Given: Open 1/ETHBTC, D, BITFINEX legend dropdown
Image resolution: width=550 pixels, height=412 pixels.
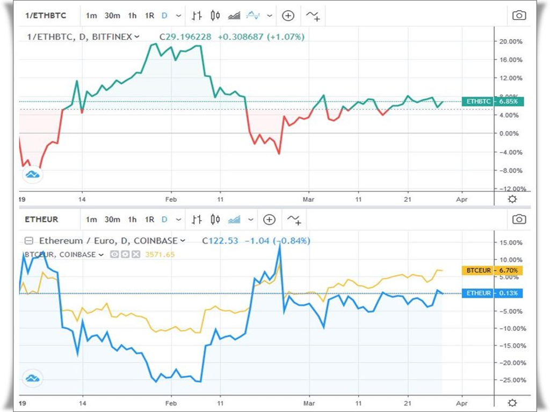Looking at the screenshot, I should tap(136, 37).
